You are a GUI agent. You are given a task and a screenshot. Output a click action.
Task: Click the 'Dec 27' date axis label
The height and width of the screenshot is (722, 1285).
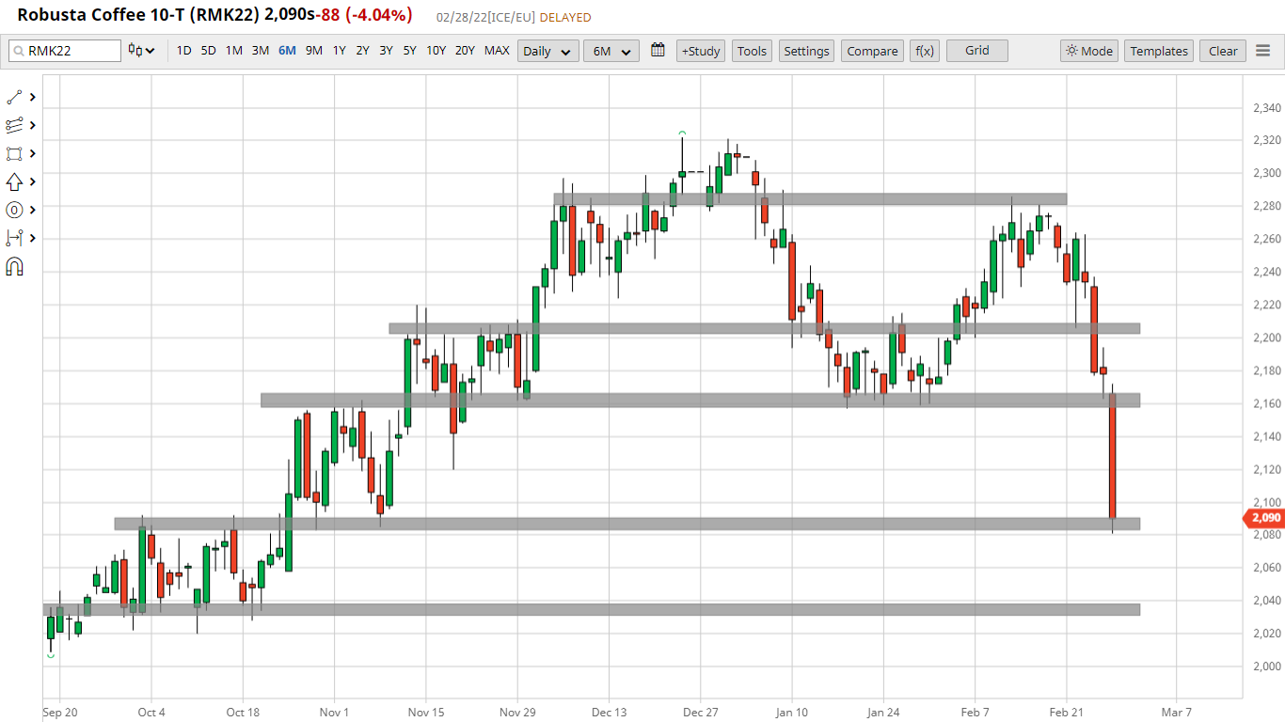(700, 712)
